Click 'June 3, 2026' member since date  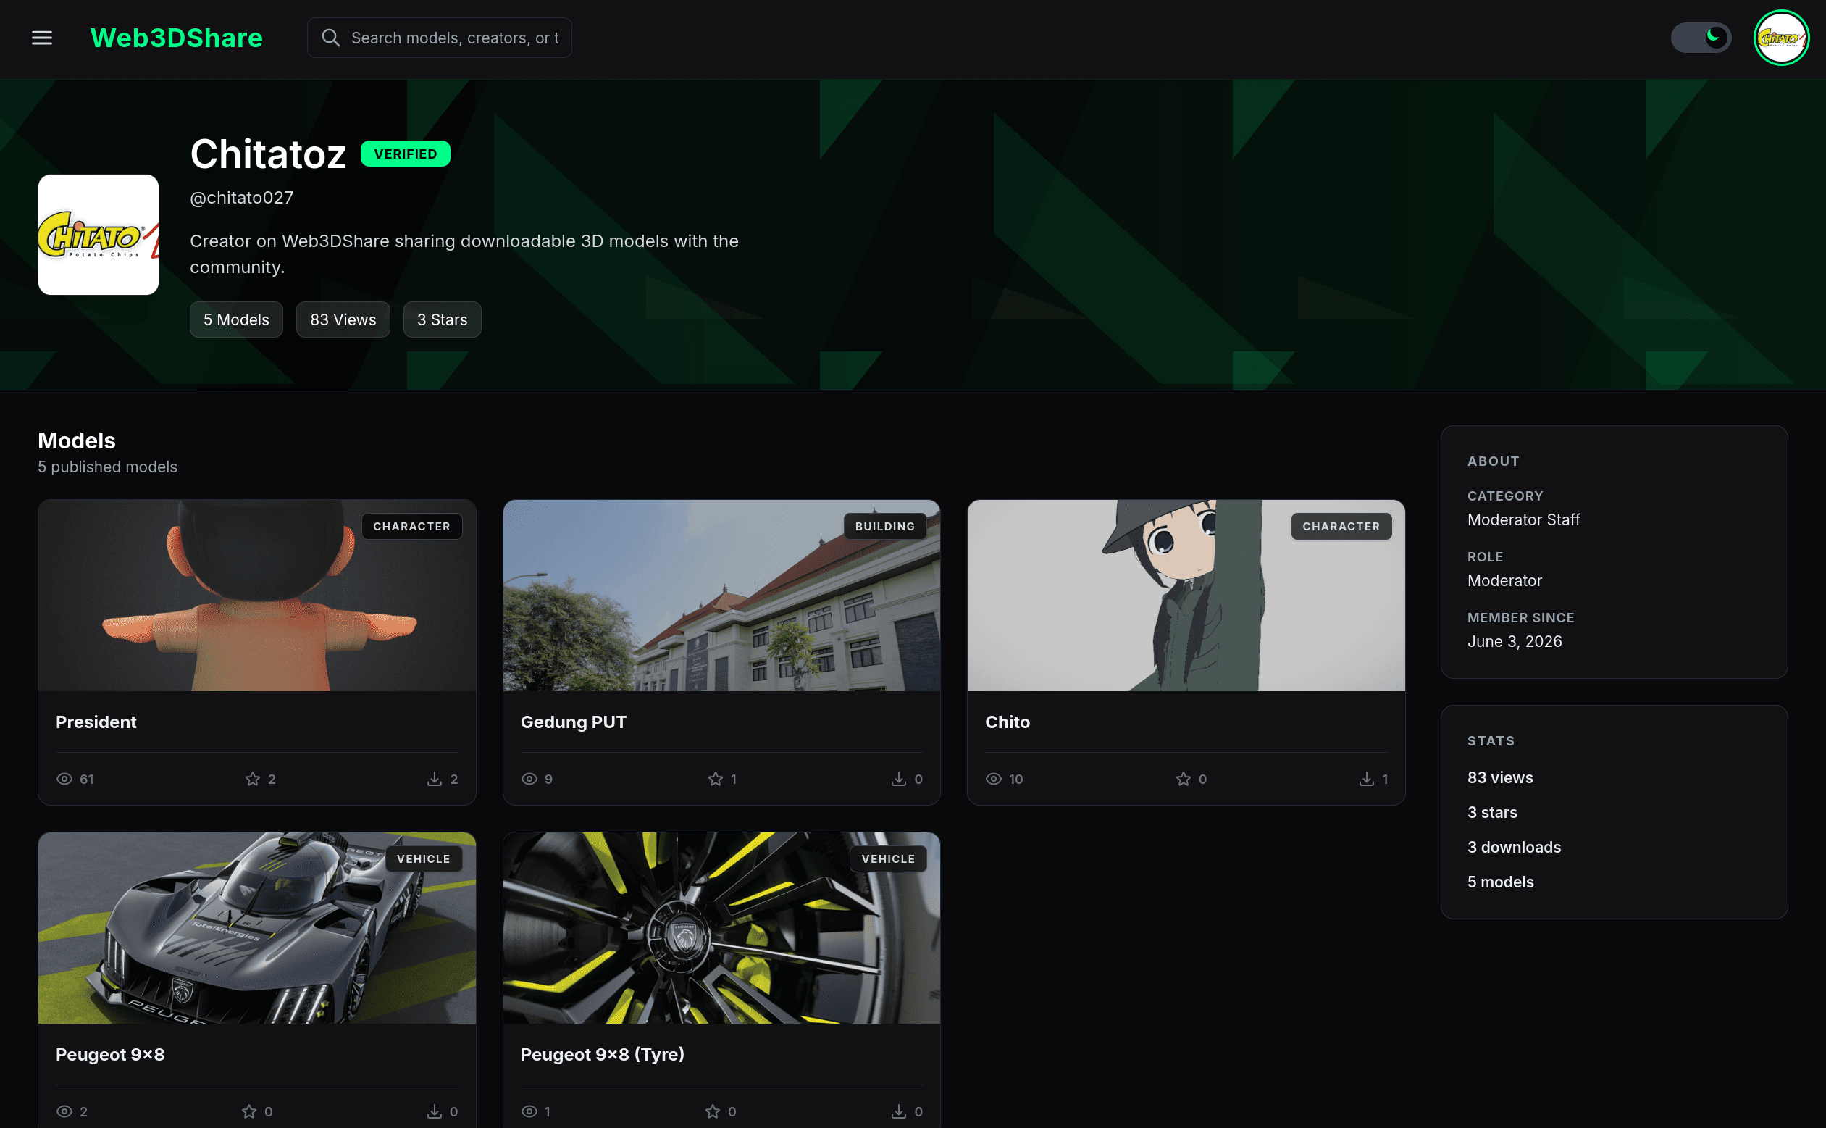pos(1515,642)
